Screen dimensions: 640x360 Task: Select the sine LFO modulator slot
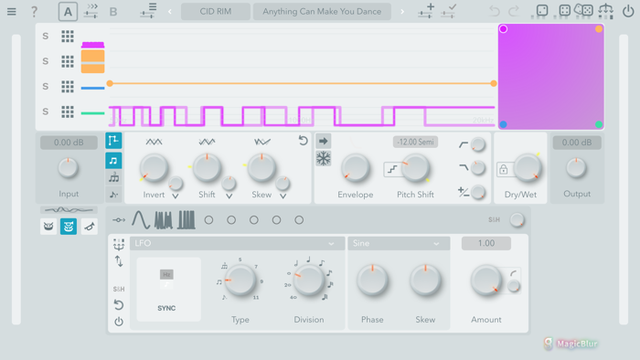tap(141, 220)
